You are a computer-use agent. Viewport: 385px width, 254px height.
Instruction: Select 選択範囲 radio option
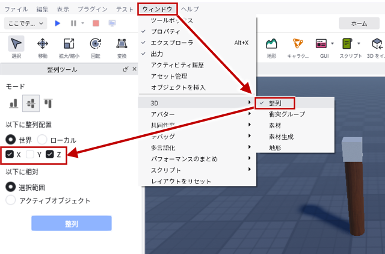(11, 187)
